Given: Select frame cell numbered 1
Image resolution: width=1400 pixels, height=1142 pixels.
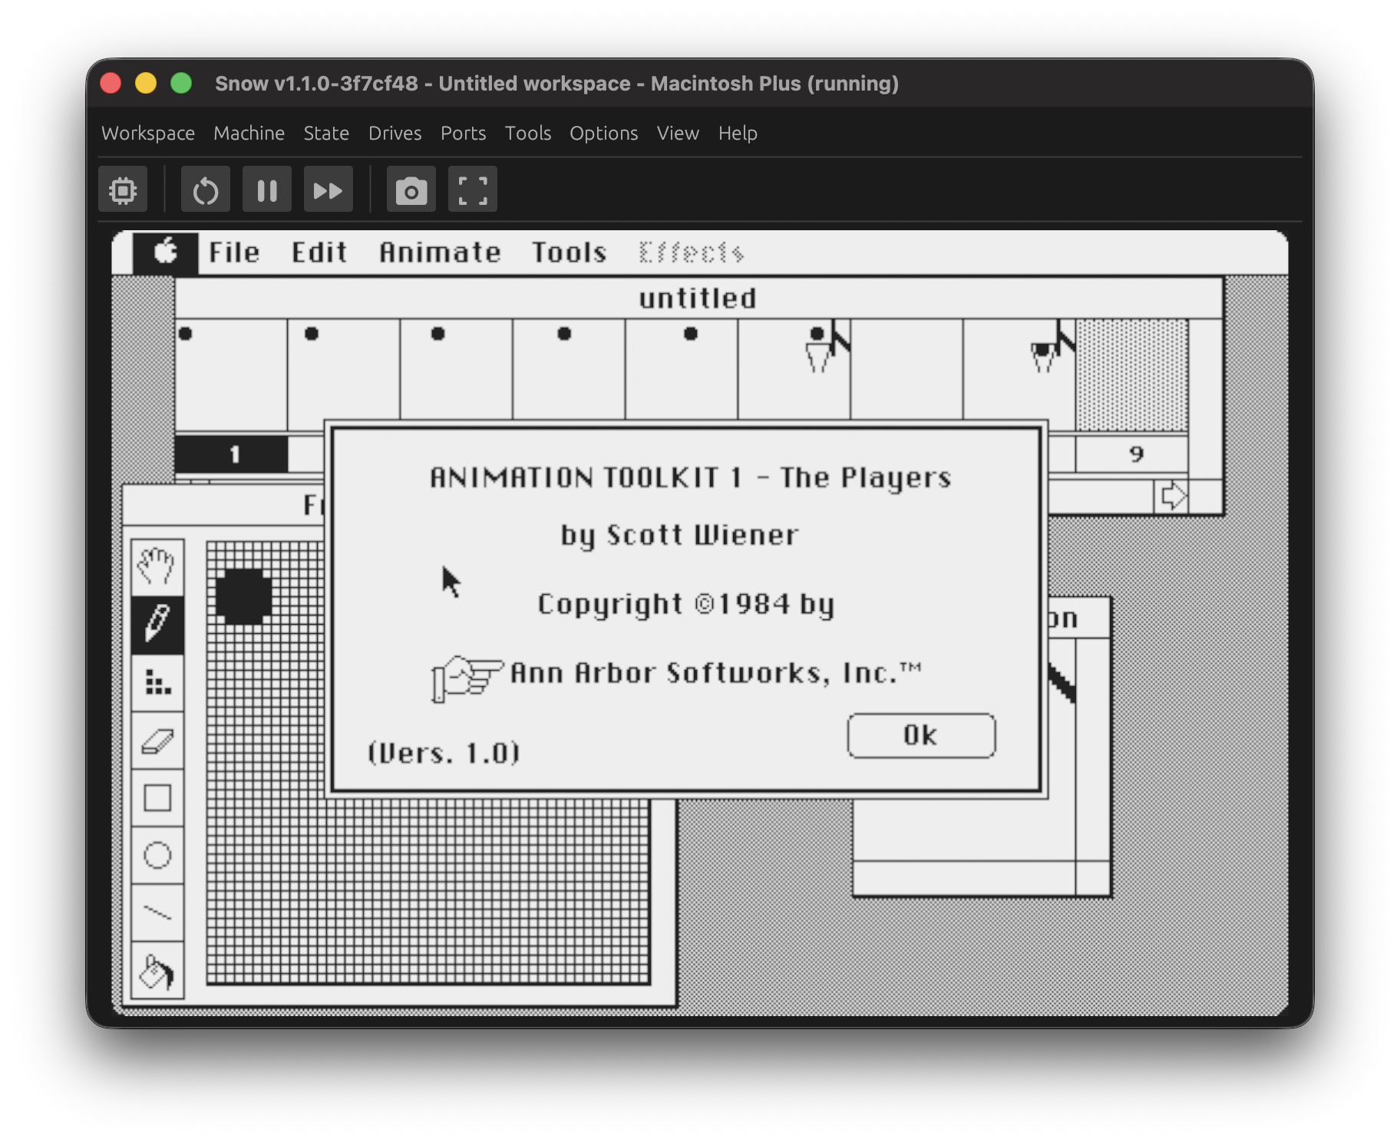Looking at the screenshot, I should [x=234, y=454].
